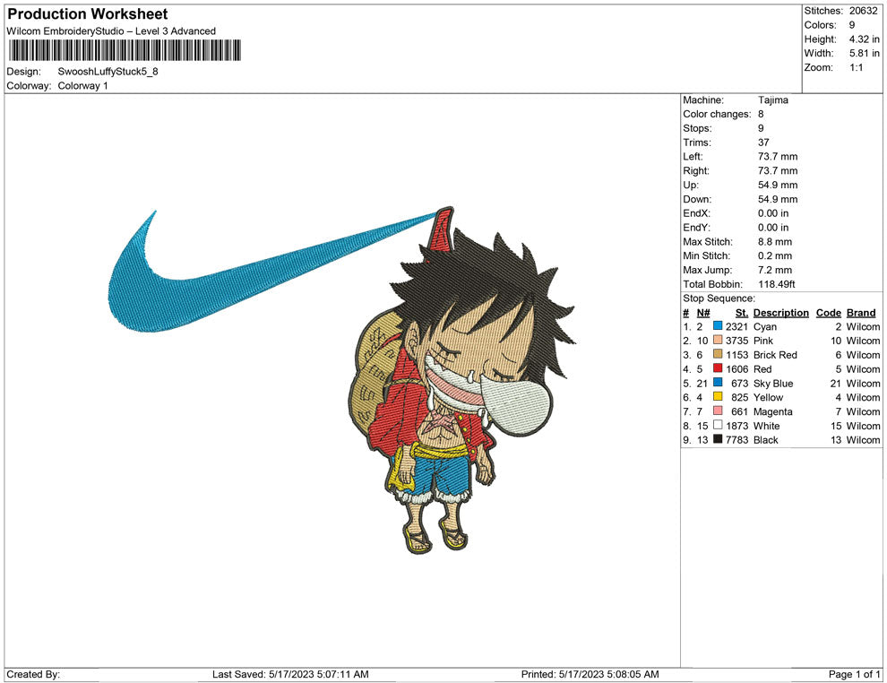Image resolution: width=887 pixels, height=683 pixels.
Task: Click the Min Stitch value '0.2 mm'
Action: [775, 255]
